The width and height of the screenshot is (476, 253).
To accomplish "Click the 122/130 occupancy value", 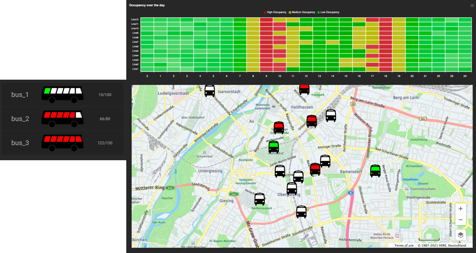I will (105, 143).
